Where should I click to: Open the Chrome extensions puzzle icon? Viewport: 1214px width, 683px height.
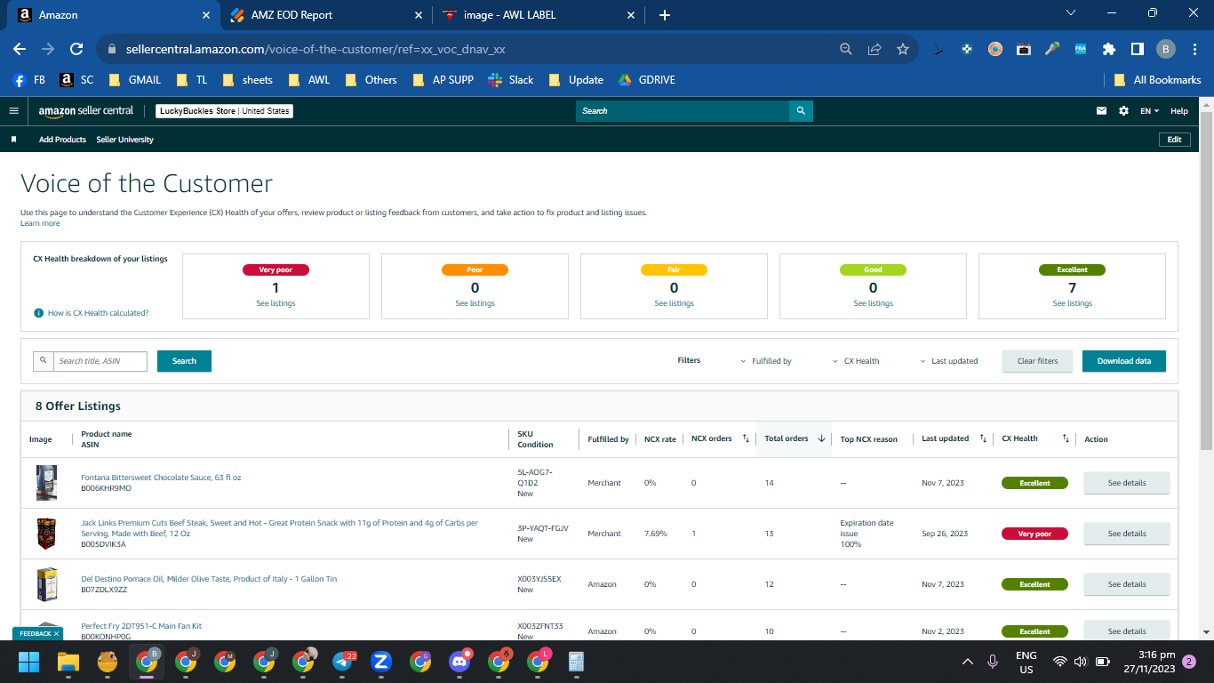[x=1108, y=50]
